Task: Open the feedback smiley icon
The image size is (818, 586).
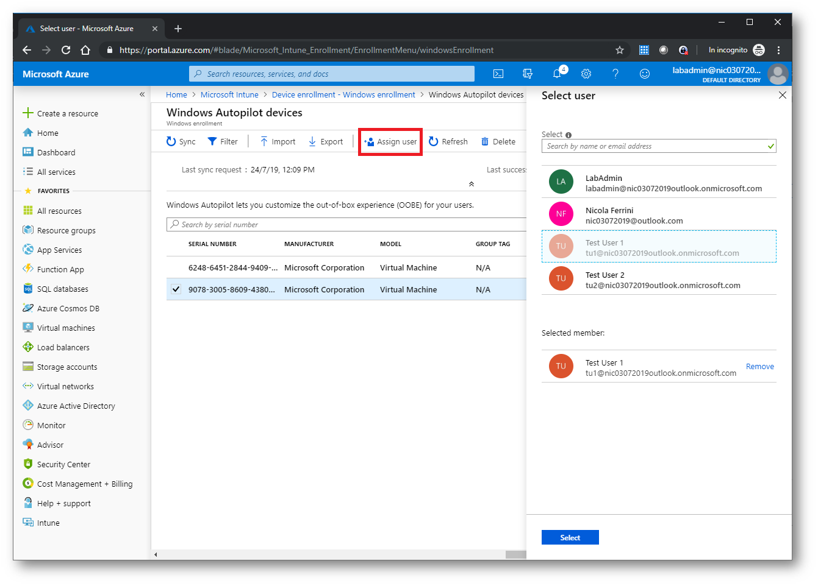Action: [x=645, y=74]
